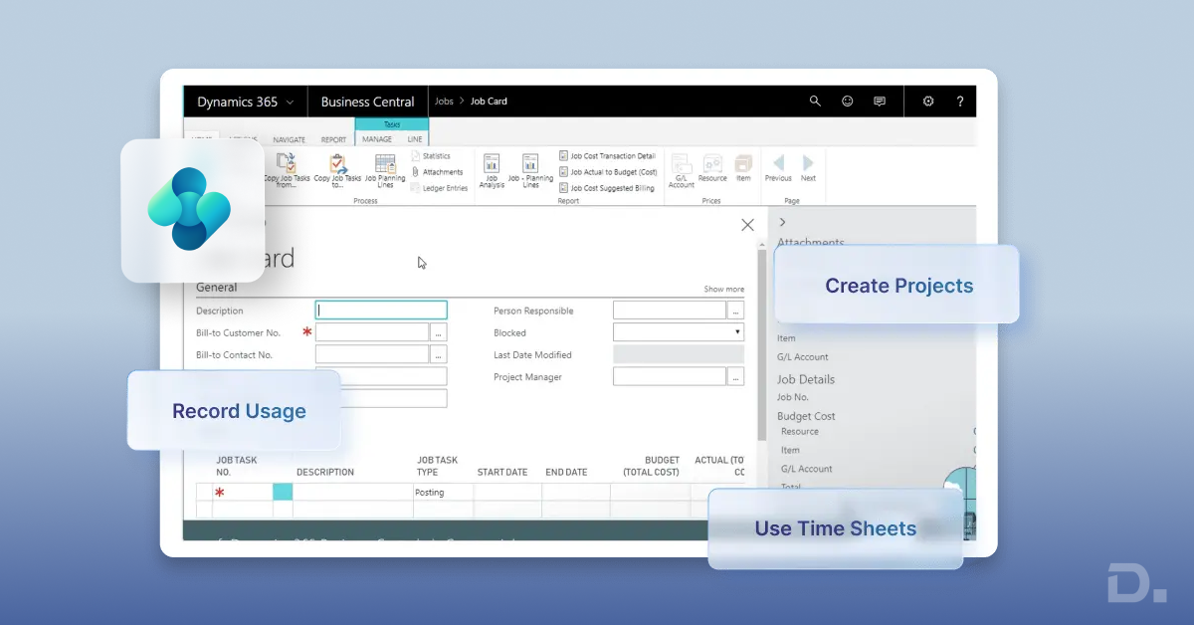Open the chat message icon in header
This screenshot has width=1194, height=625.
tap(880, 102)
